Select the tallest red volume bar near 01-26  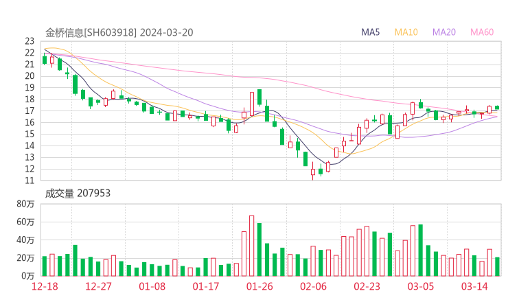[252, 246]
